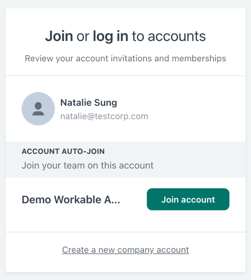Click the word invitations in the subtitle
Viewport: 251px width, 280px height.
click(x=131, y=58)
